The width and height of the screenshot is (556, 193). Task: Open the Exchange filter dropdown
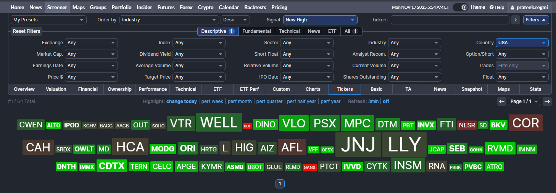coord(91,43)
